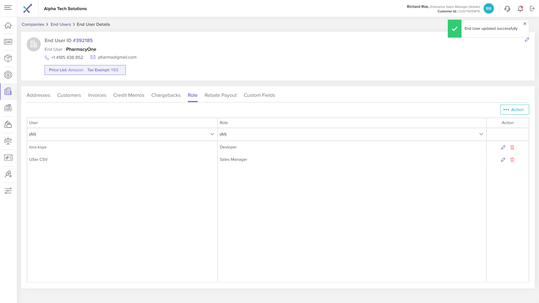Viewport: 539px width, 303px height.
Task: Click the products box sidebar icon
Action: [8, 58]
